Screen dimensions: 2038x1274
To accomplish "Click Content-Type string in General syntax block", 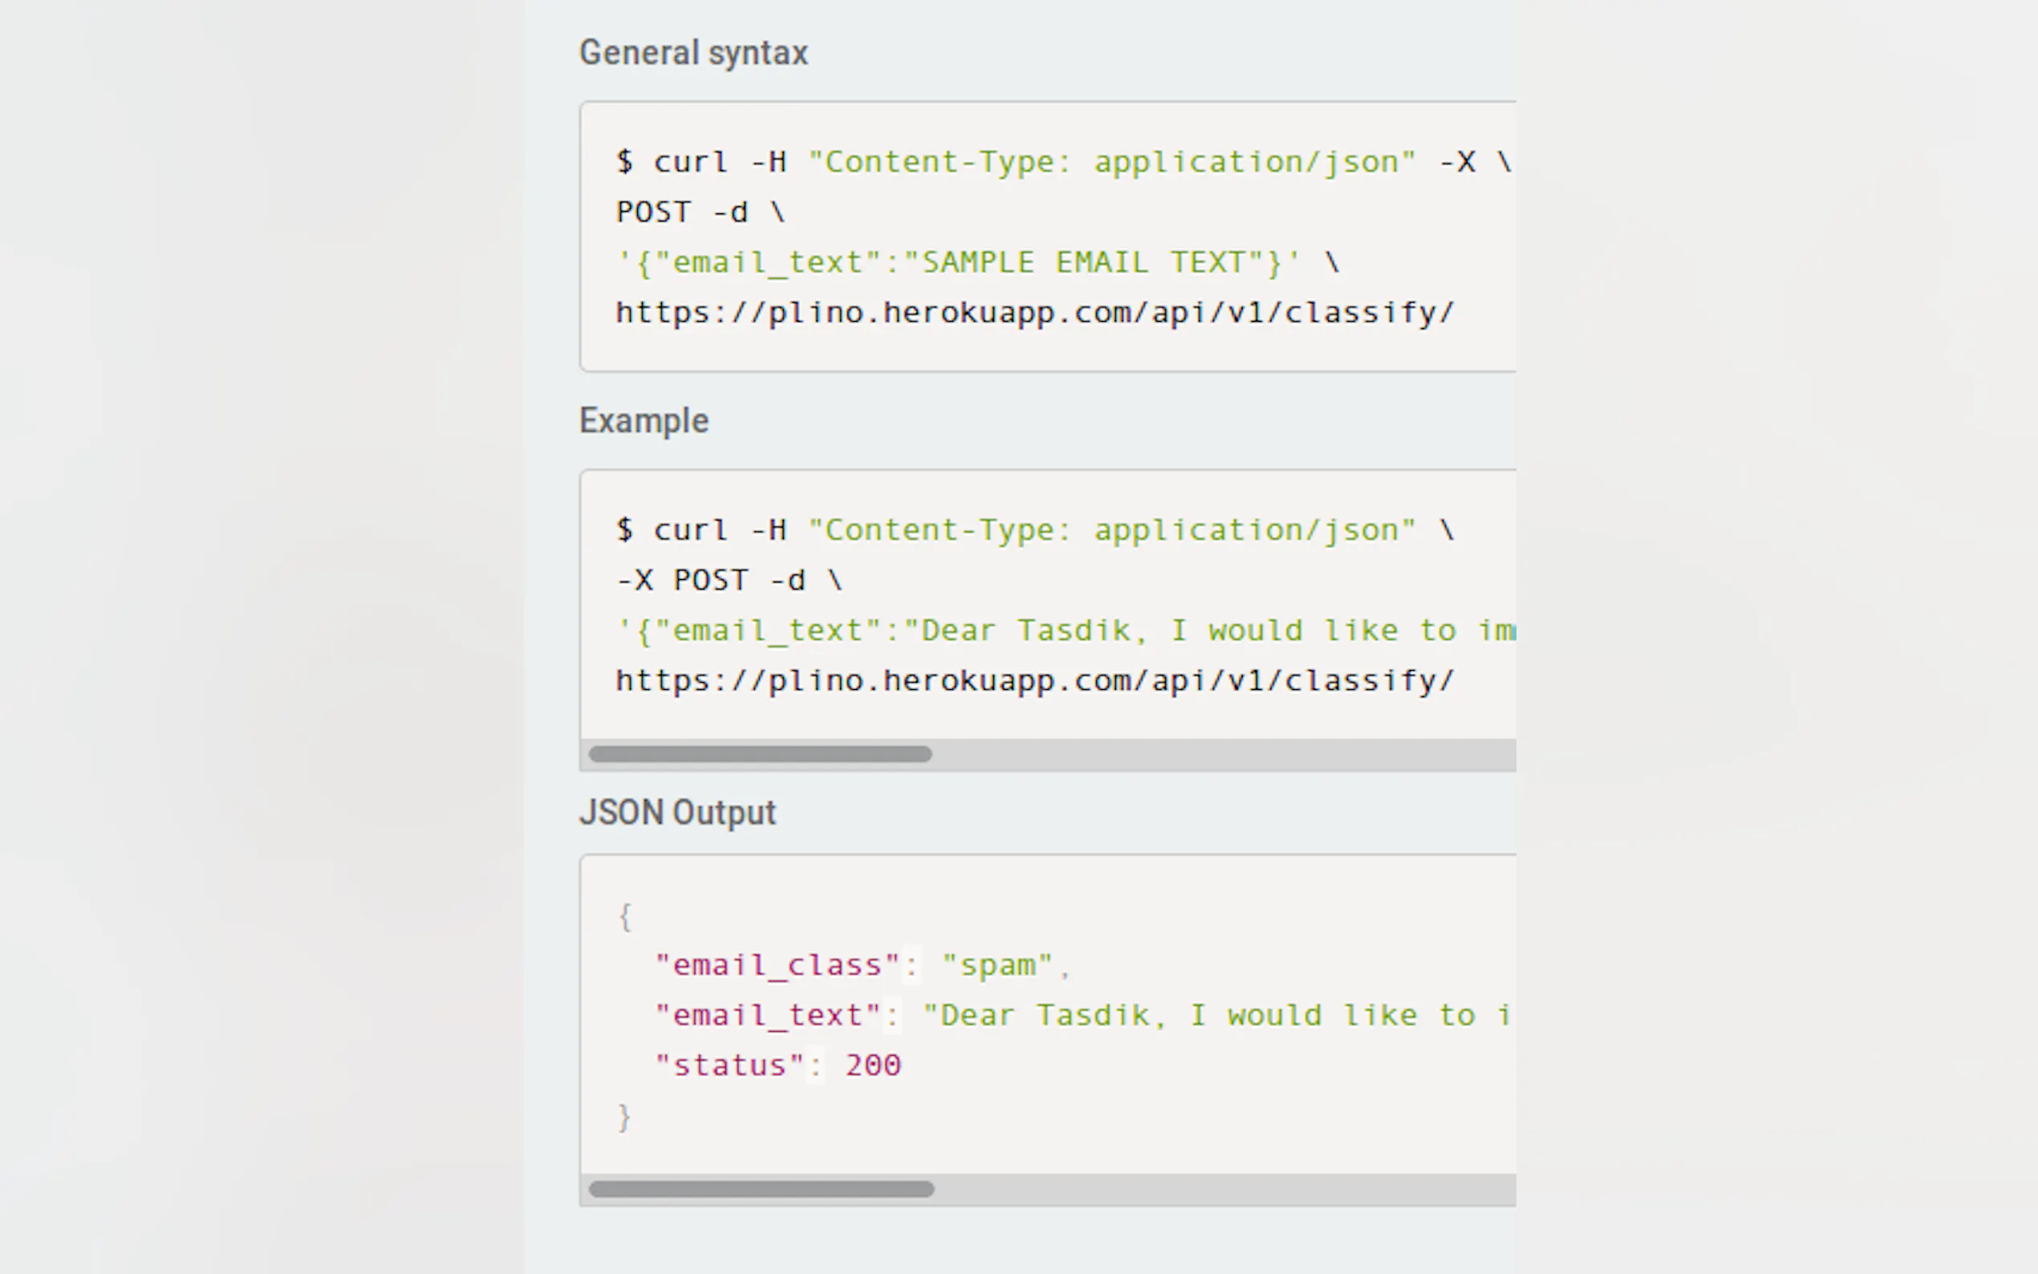I will click(1111, 162).
